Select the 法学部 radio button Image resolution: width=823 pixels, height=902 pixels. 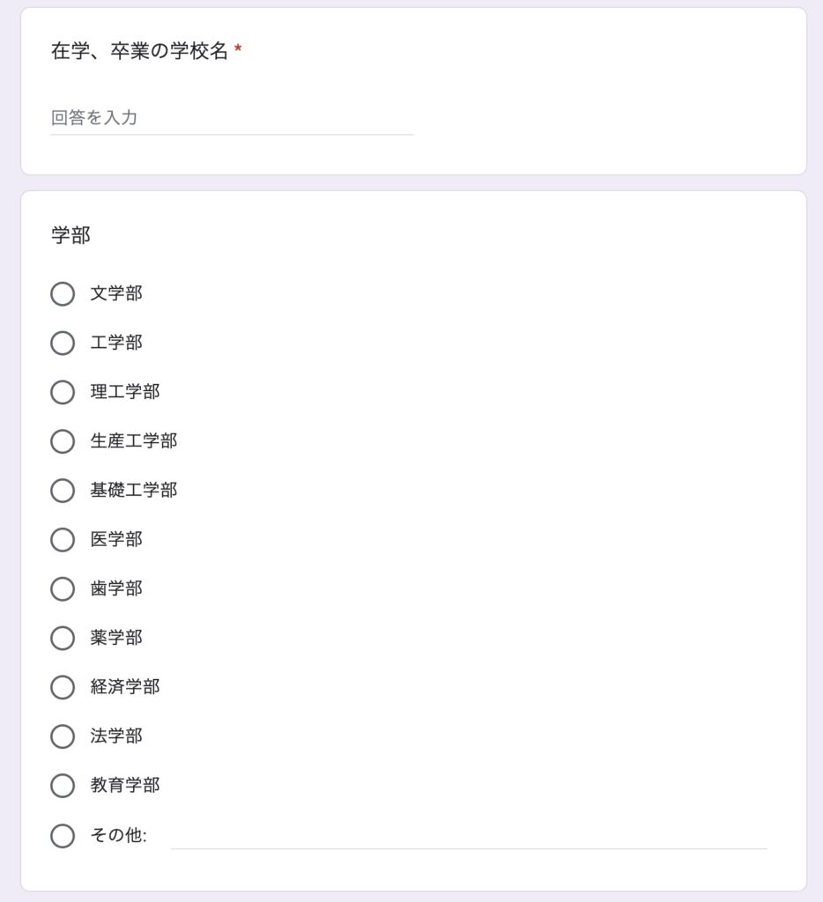point(63,736)
